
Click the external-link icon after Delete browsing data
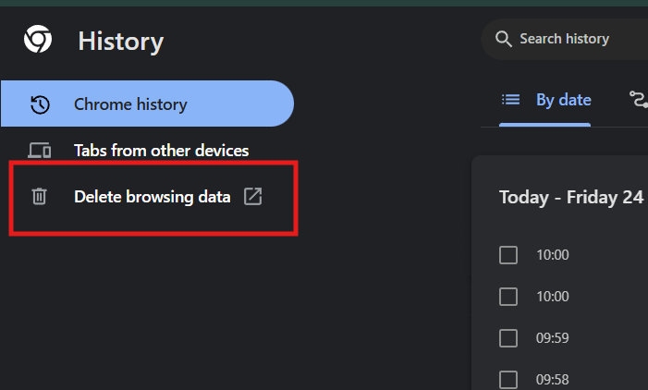(253, 196)
